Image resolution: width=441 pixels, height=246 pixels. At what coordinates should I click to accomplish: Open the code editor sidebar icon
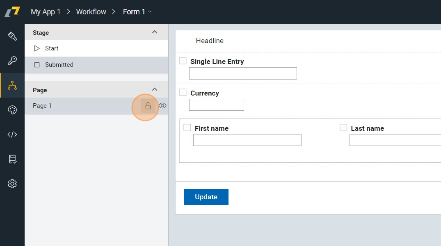[12, 134]
